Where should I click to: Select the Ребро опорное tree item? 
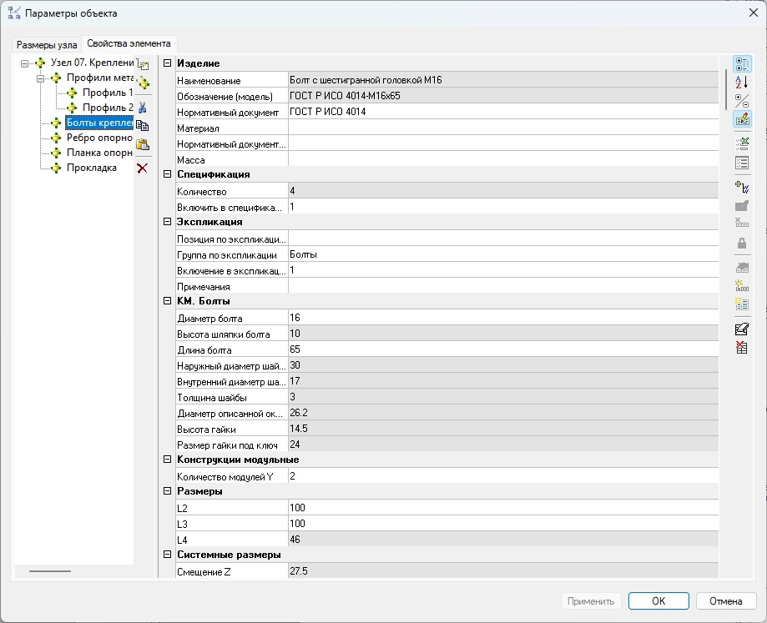click(x=99, y=138)
